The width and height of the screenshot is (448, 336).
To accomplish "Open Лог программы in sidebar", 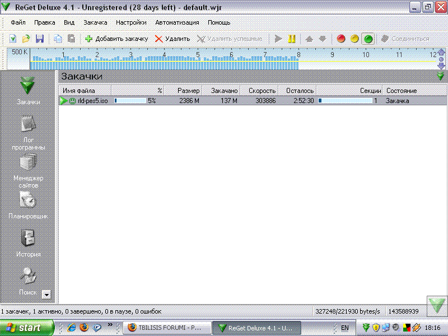I will (x=28, y=132).
